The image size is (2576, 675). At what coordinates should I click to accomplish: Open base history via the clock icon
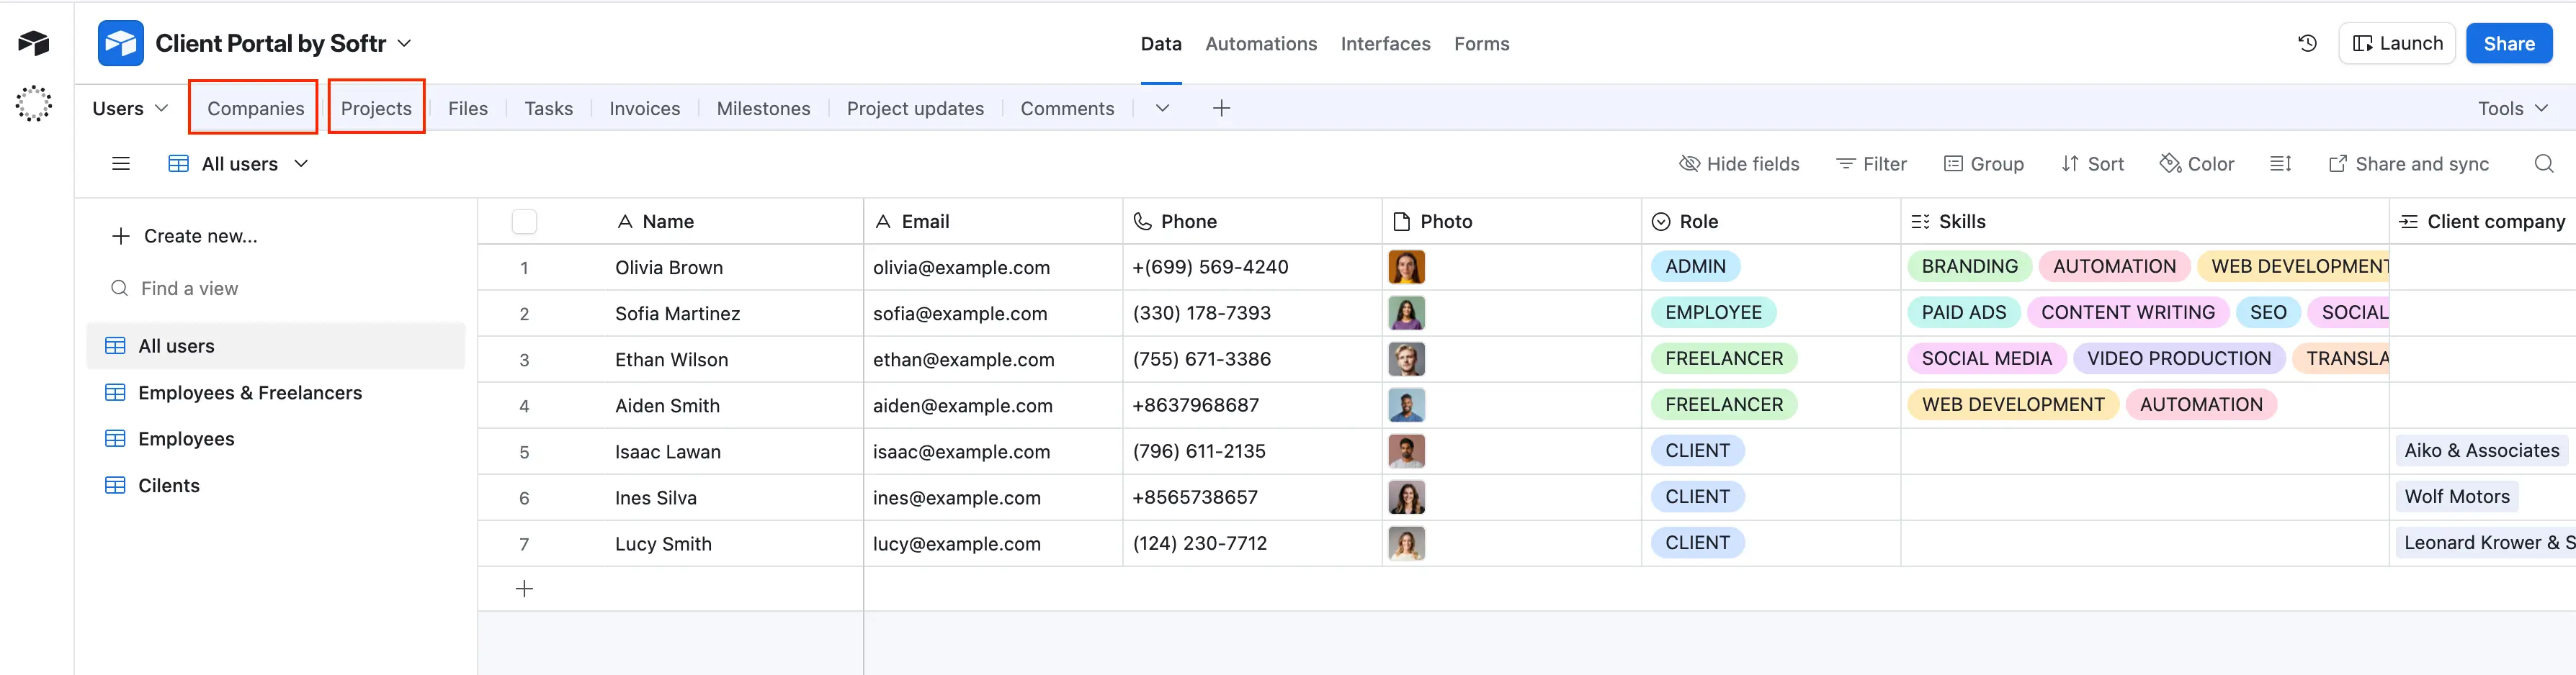click(2306, 43)
